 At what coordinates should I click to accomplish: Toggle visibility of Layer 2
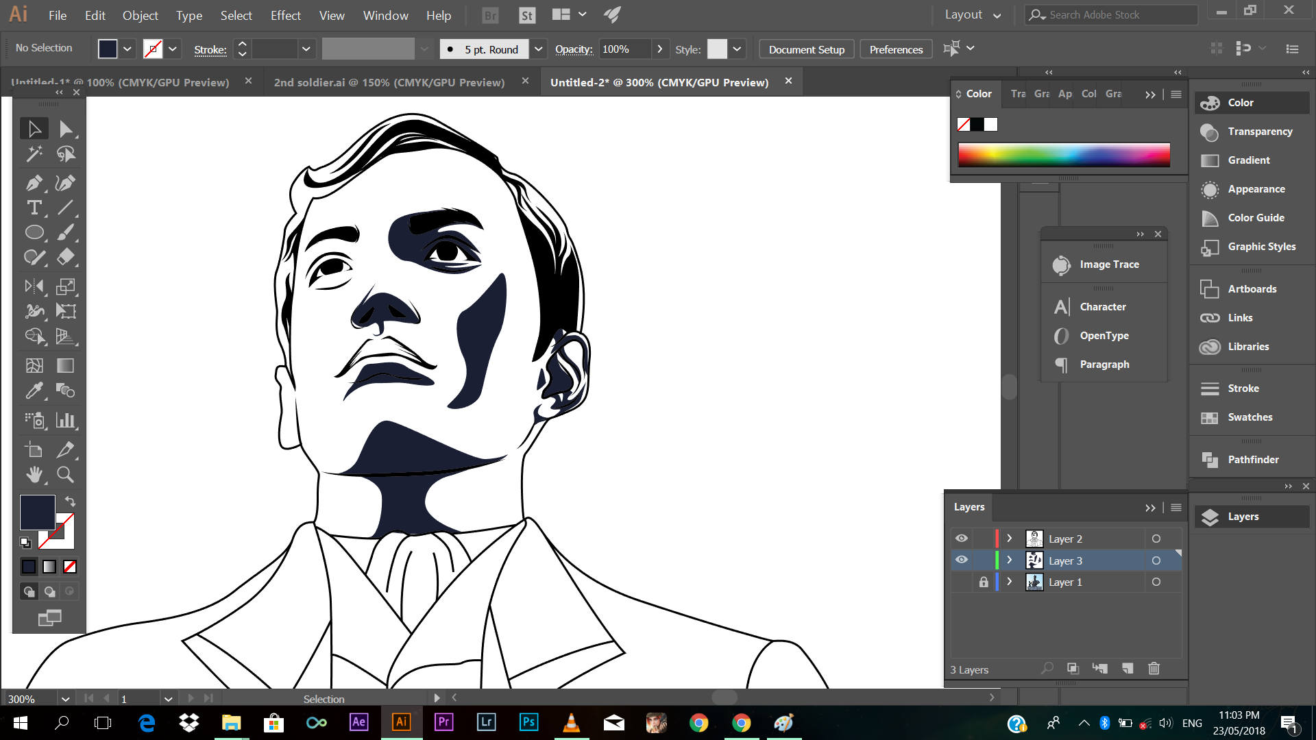pyautogui.click(x=962, y=539)
